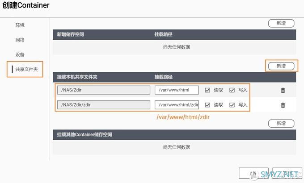Click 新增 above 新增储存空间 table
The image size is (304, 183).
pyautogui.click(x=281, y=23)
